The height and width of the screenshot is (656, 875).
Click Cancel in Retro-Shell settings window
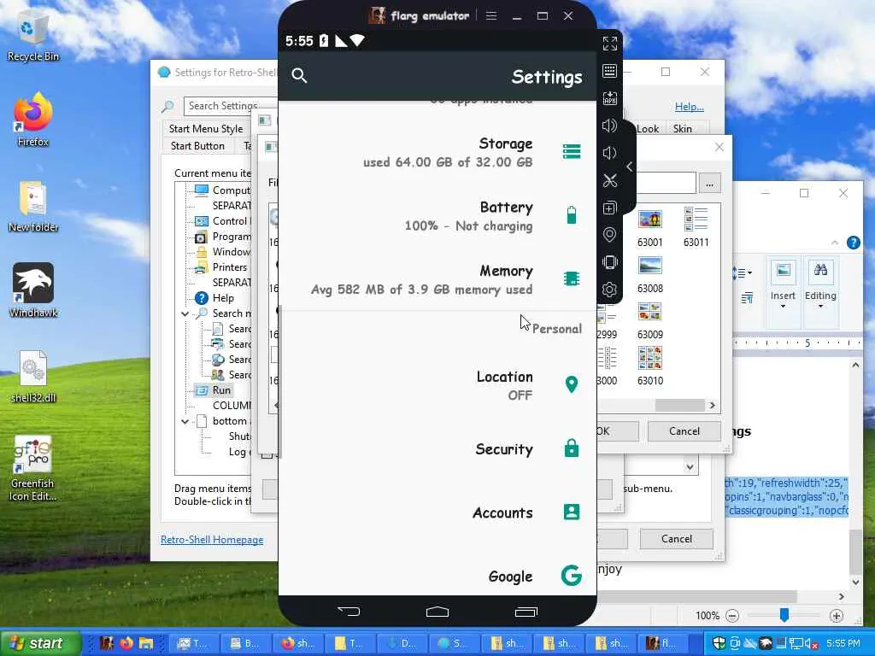pos(677,539)
